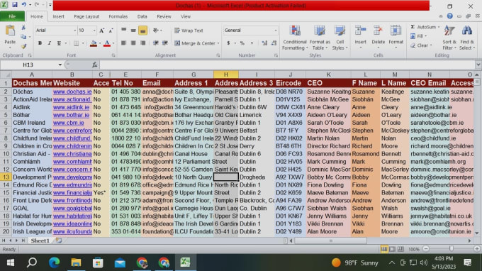Click the AutoSum sigma icon
Viewport: 482px width, 271px height.
click(x=413, y=27)
